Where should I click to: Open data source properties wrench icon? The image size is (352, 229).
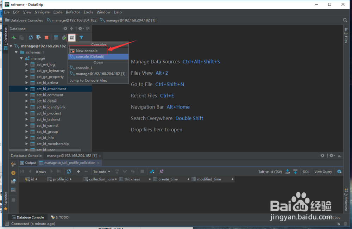(x=39, y=38)
